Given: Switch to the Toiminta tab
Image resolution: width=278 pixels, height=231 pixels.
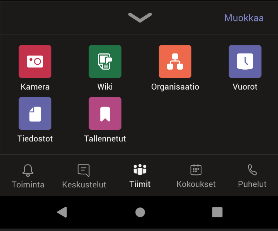Looking at the screenshot, I should (x=28, y=176).
